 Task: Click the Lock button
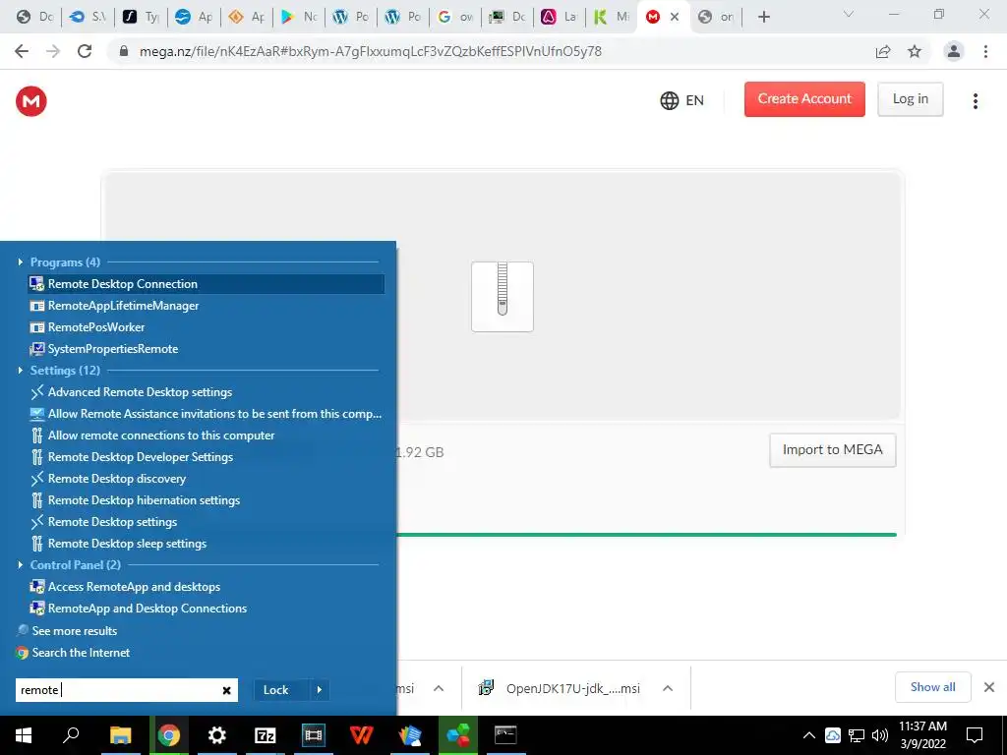pos(276,690)
